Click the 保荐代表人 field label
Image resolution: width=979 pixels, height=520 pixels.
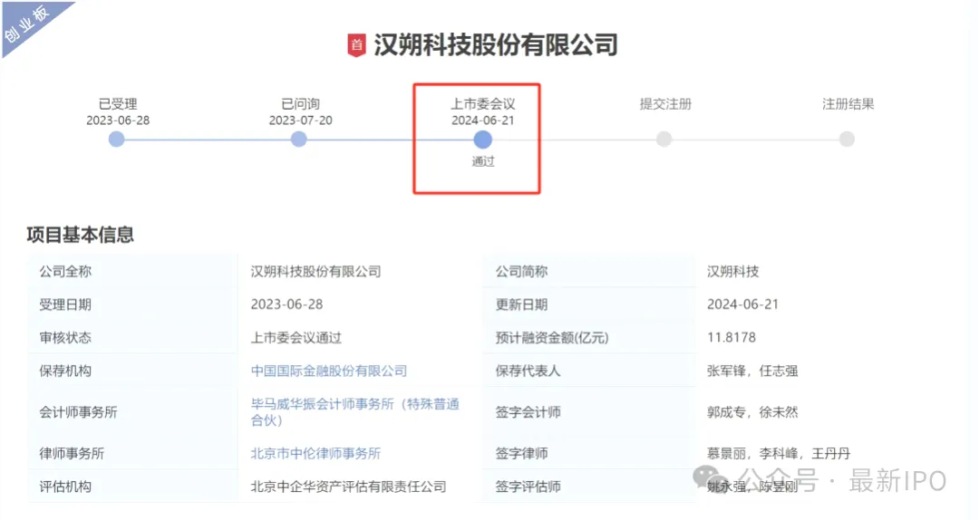tap(528, 371)
